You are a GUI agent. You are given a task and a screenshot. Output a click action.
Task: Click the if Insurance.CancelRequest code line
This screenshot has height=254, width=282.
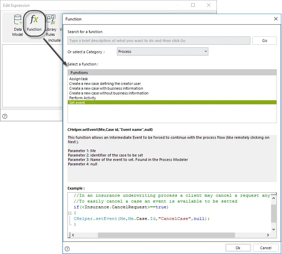pos(121,207)
